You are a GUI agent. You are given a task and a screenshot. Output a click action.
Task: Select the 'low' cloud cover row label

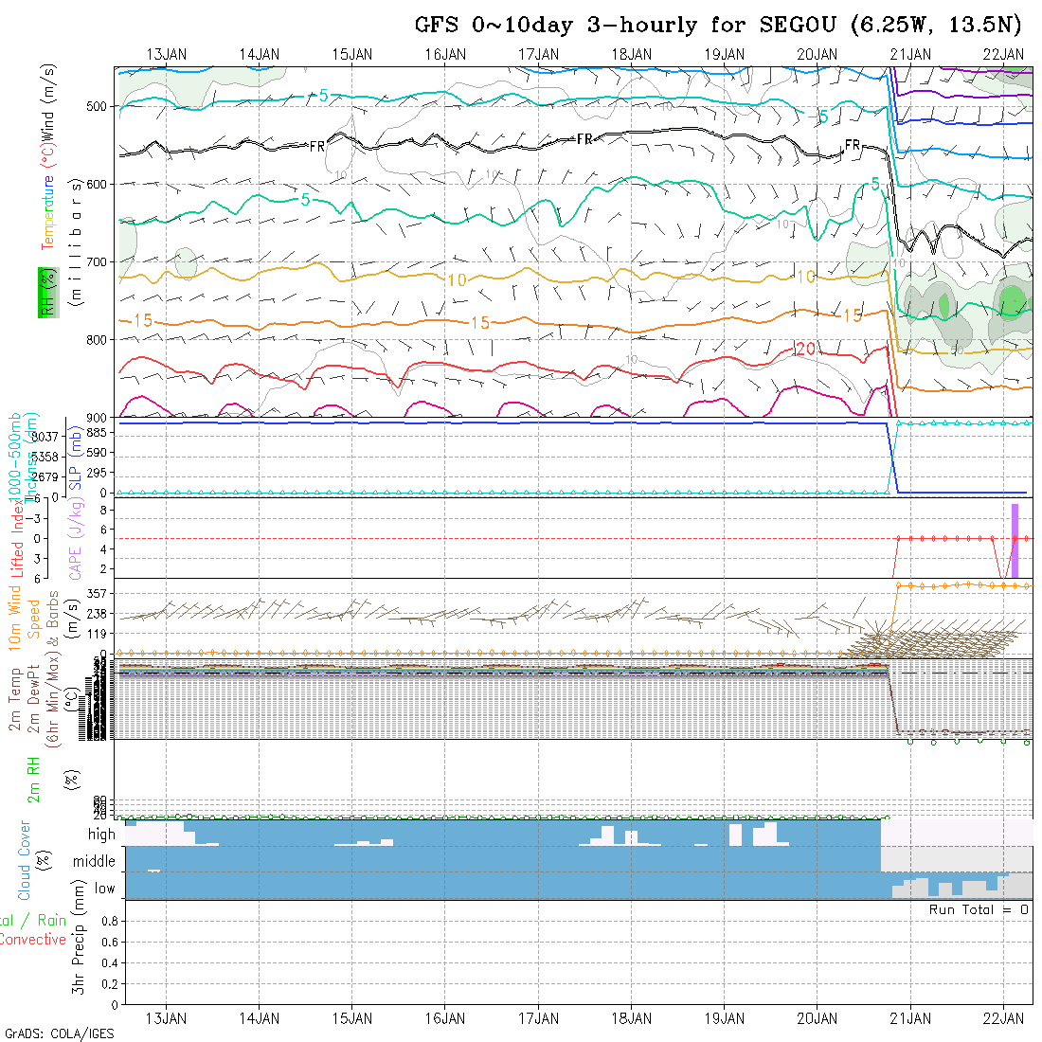click(104, 889)
